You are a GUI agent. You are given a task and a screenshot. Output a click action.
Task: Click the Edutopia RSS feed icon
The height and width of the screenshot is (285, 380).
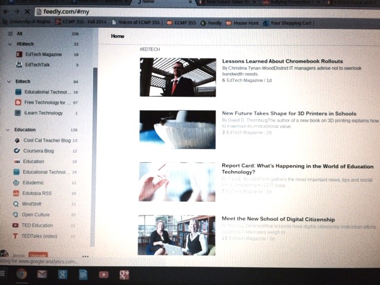pyautogui.click(x=16, y=193)
